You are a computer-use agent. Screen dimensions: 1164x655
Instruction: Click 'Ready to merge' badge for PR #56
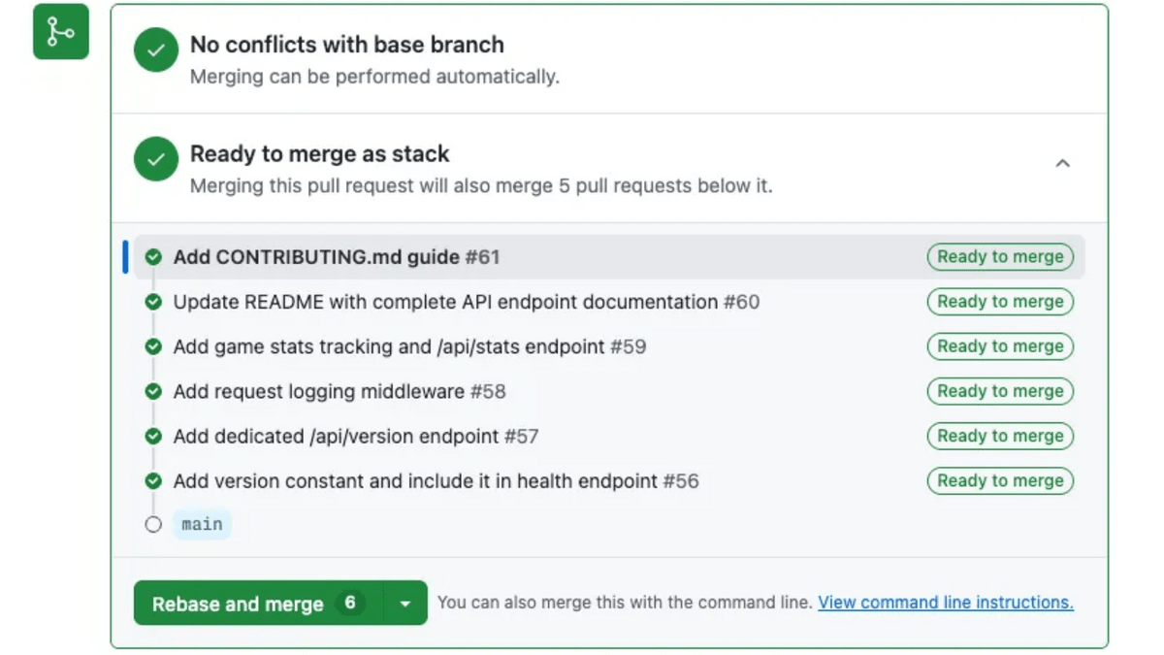[1000, 480]
